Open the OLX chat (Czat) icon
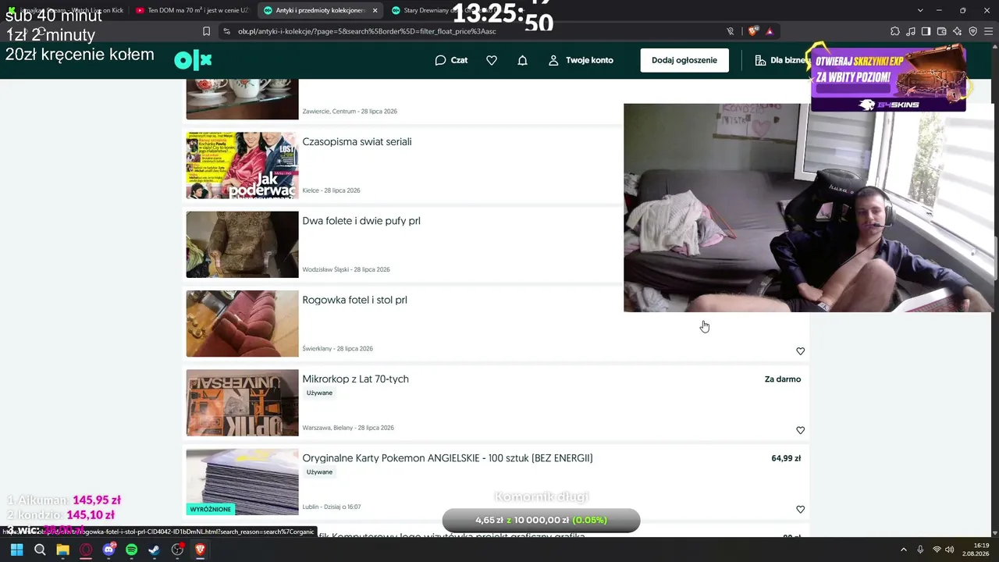 [451, 60]
